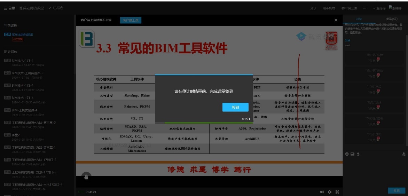The height and width of the screenshot is (196, 408).
Task: Click the blue 客户端上课 banner button
Action: click(131, 20)
